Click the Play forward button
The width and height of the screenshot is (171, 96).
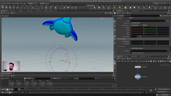point(10,90)
